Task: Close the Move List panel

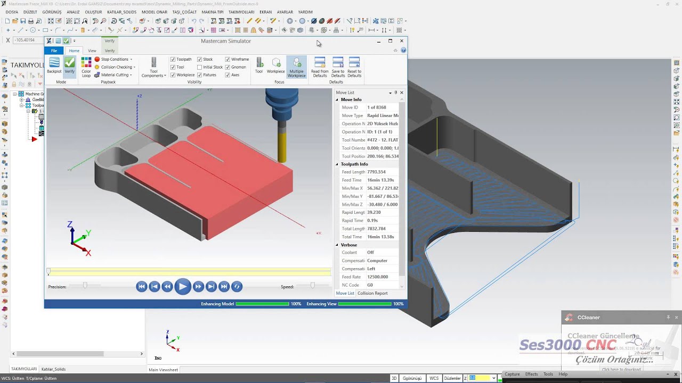Action: (402, 93)
